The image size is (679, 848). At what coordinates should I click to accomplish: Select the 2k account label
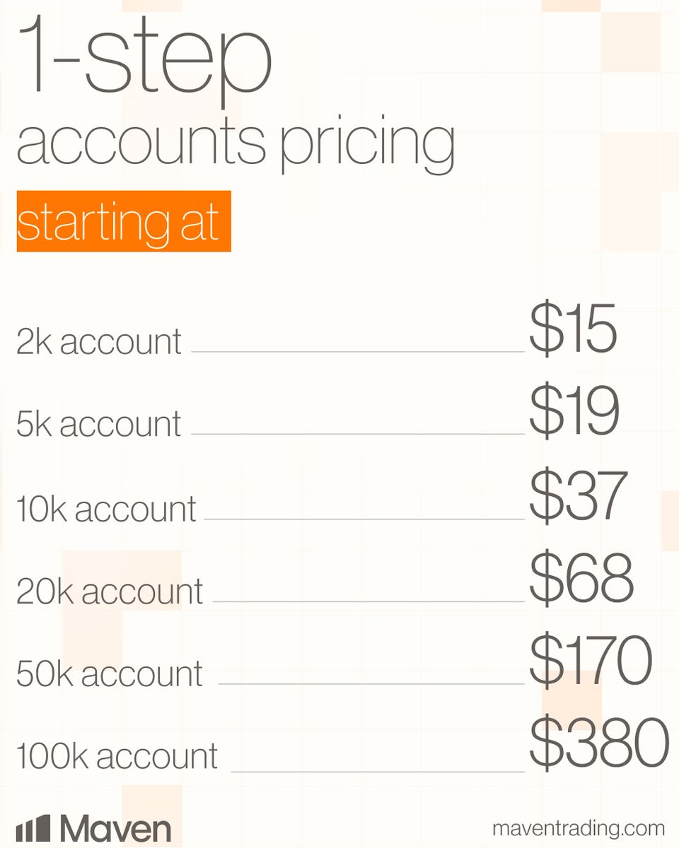(x=99, y=341)
